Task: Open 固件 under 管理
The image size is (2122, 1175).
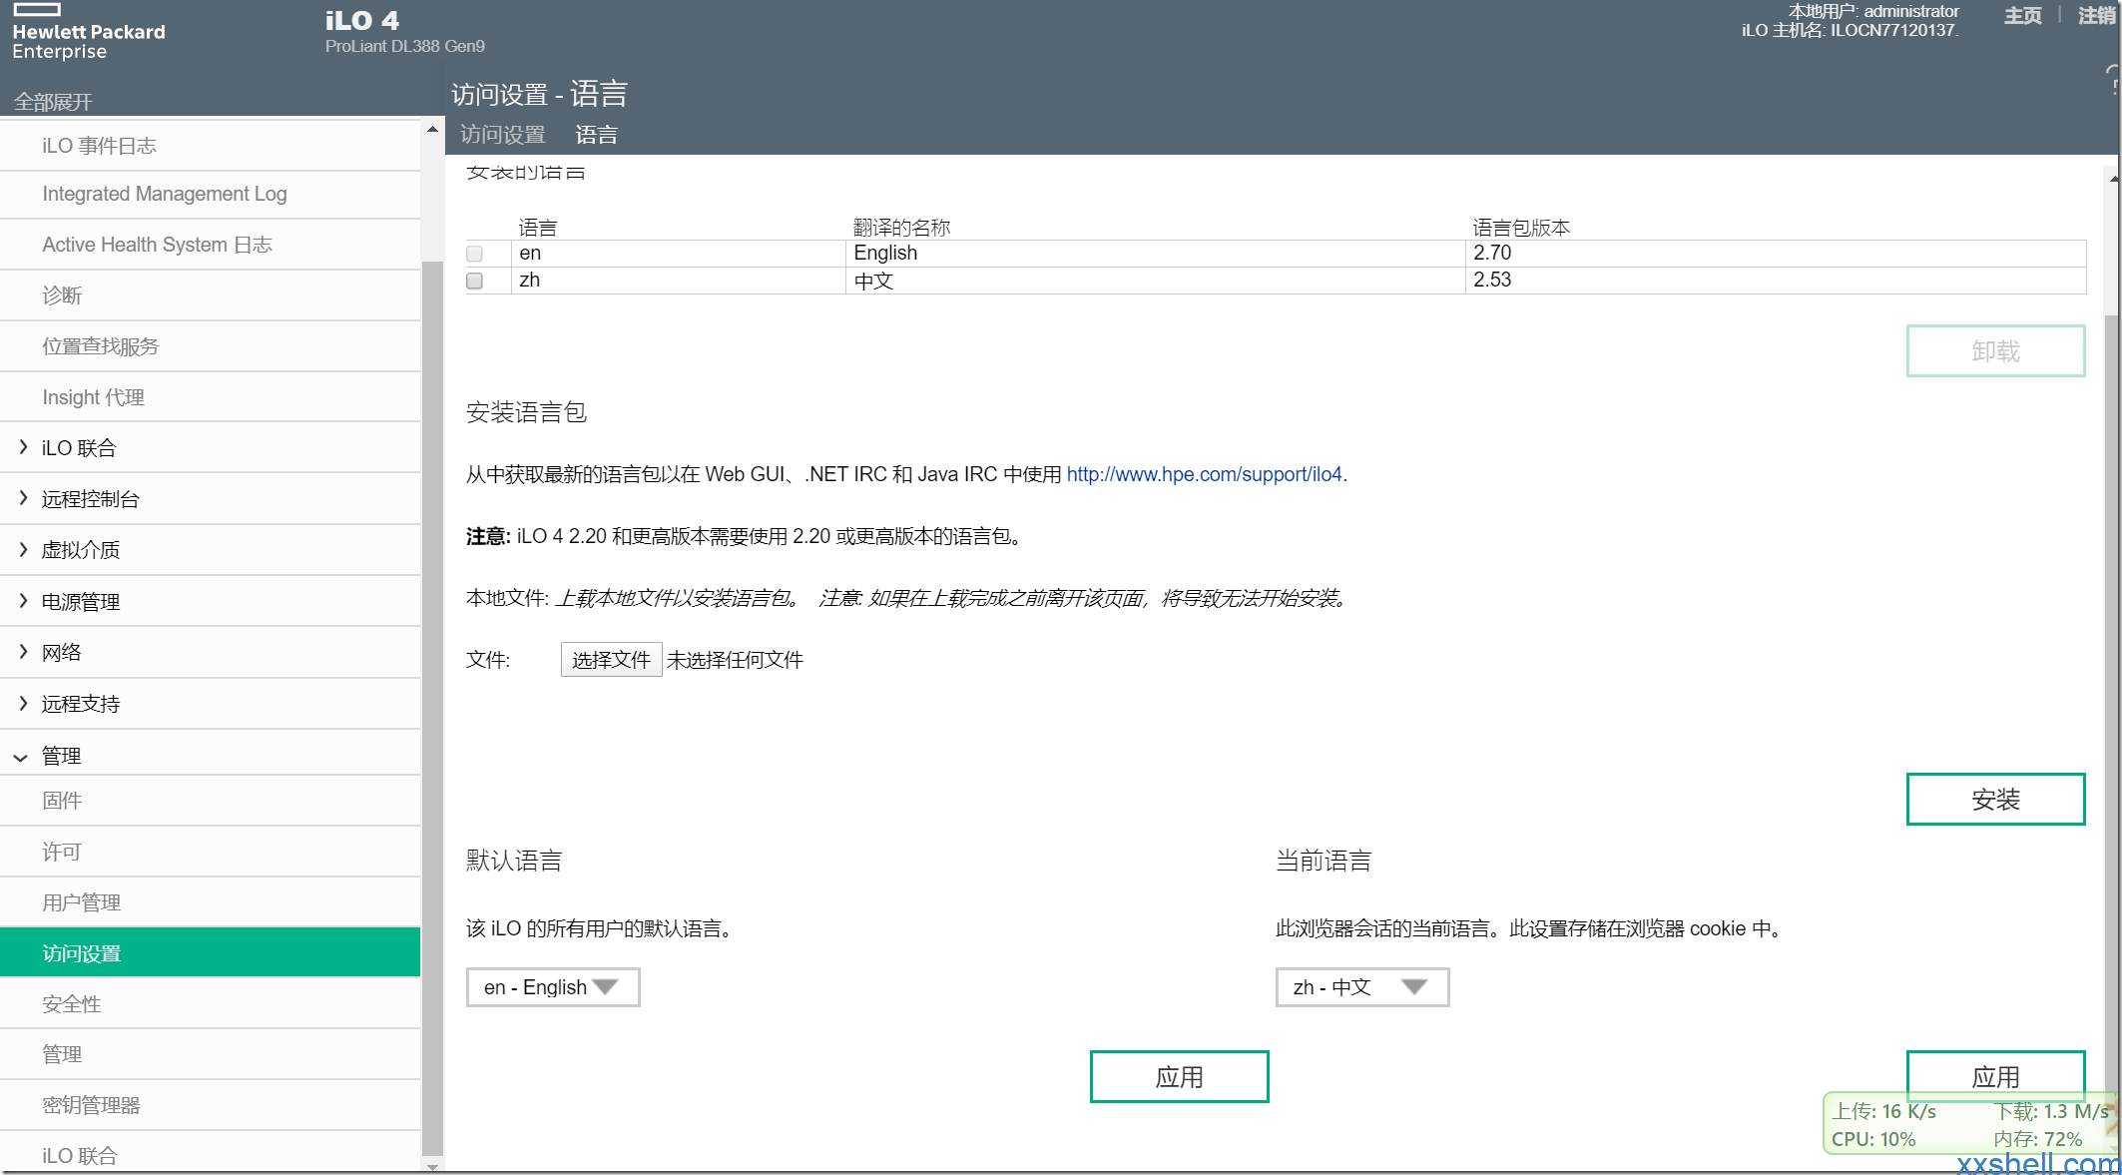Action: click(210, 801)
